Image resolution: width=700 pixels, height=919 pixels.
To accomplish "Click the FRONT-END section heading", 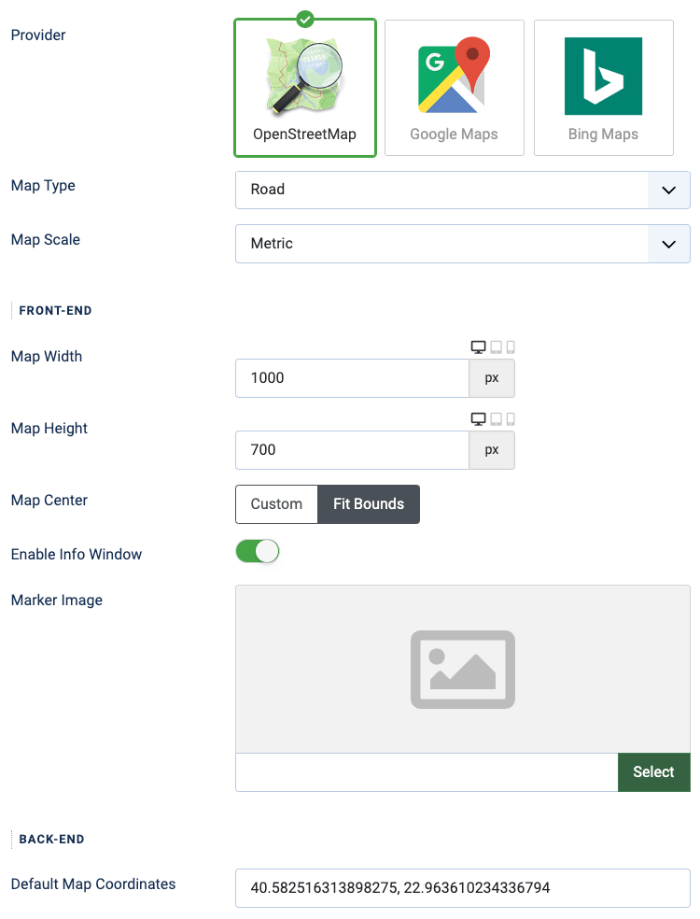I will pyautogui.click(x=55, y=311).
